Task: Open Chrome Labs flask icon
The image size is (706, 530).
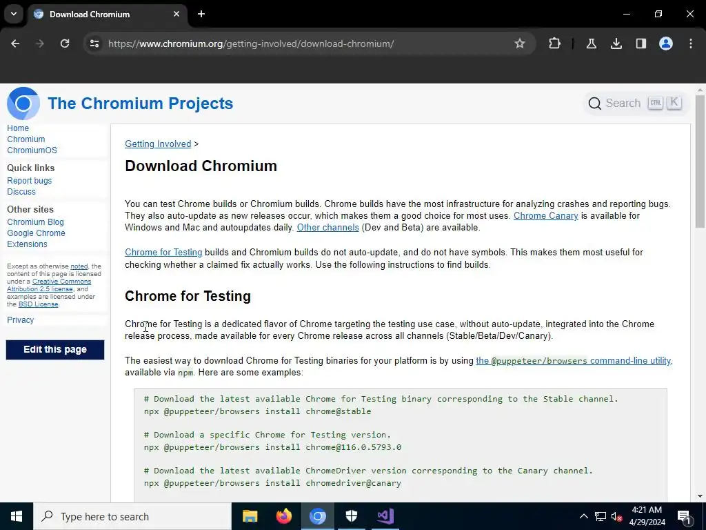Action: tap(591, 43)
